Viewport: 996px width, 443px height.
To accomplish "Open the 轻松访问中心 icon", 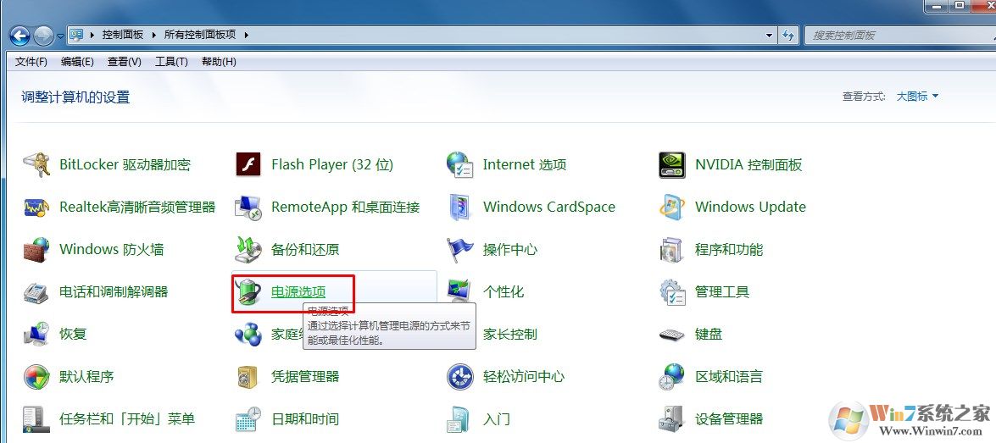I will tap(460, 376).
